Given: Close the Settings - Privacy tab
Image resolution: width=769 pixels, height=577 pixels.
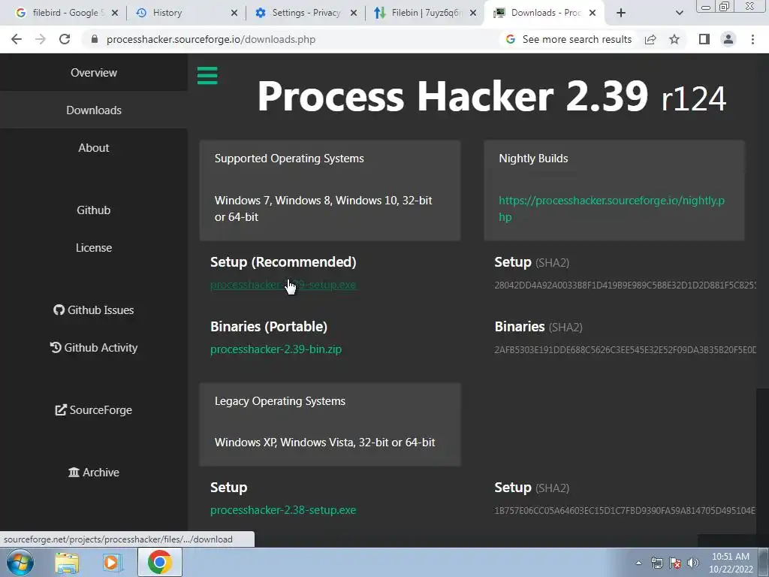Looking at the screenshot, I should click(x=354, y=13).
